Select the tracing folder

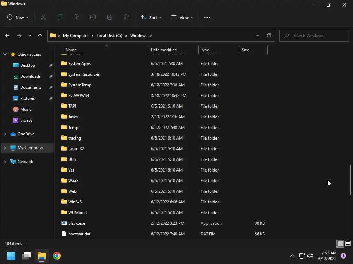(74, 138)
